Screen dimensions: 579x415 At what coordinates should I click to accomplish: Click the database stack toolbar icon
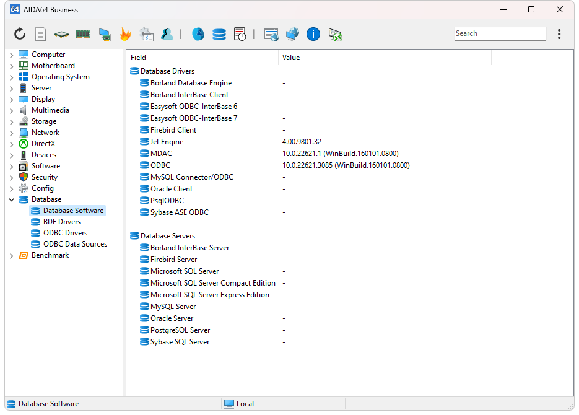tap(219, 34)
